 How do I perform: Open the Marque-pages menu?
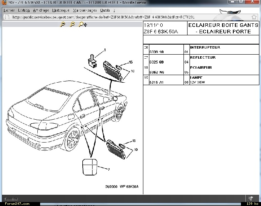85,10
